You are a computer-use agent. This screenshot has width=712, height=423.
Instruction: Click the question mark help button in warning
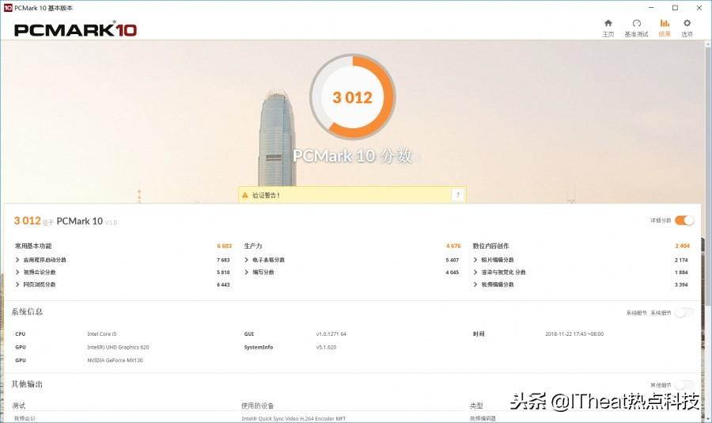pos(458,195)
